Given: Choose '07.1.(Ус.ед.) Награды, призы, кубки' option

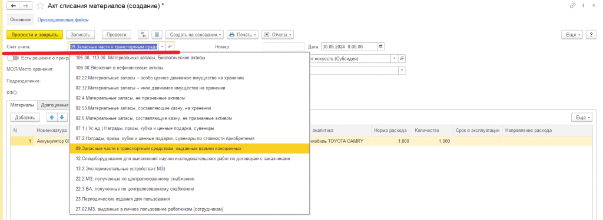Looking at the screenshot, I should 190,128.
